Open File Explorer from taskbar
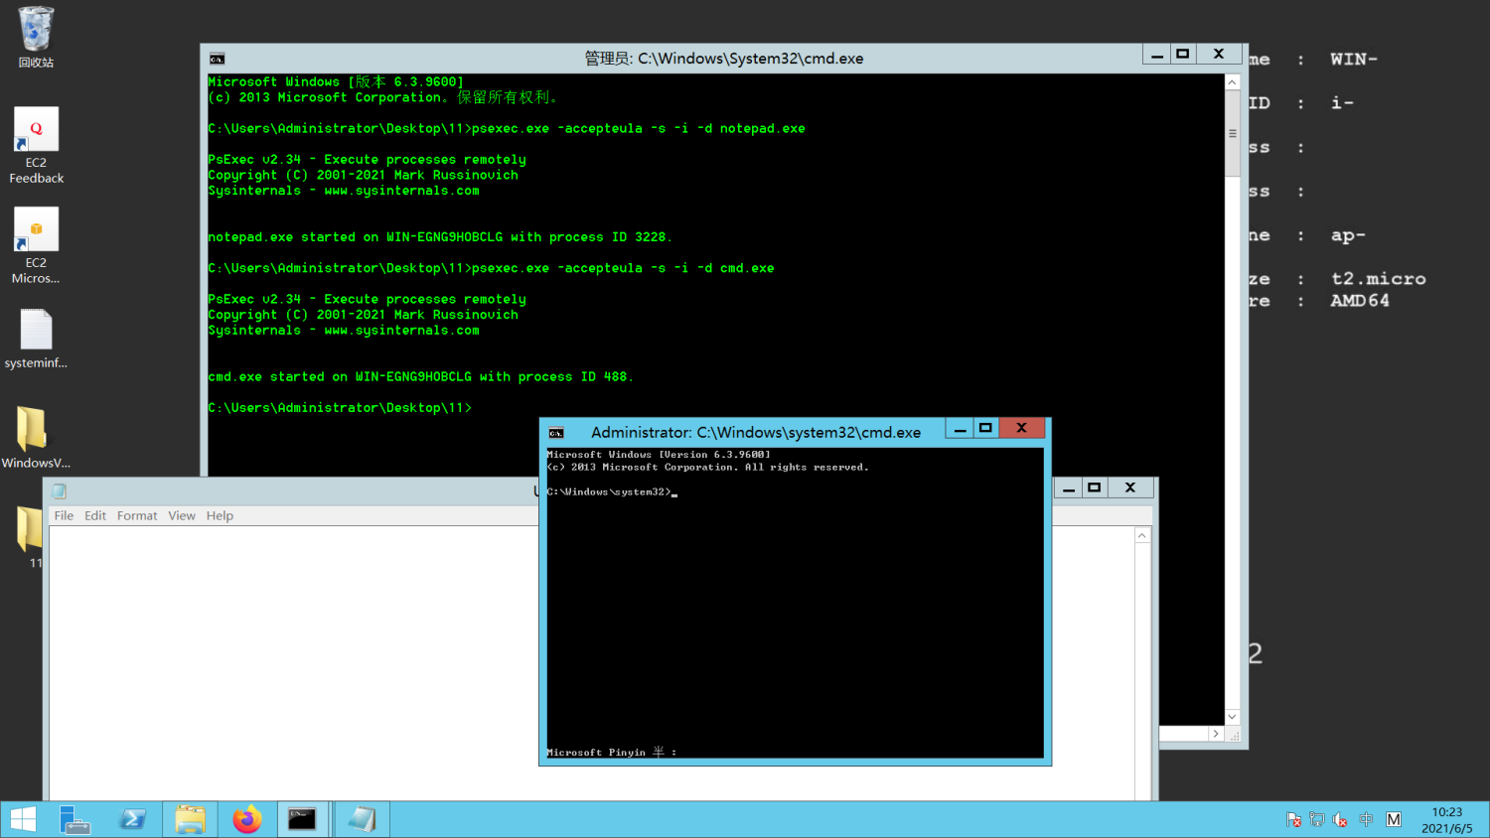 [x=189, y=820]
